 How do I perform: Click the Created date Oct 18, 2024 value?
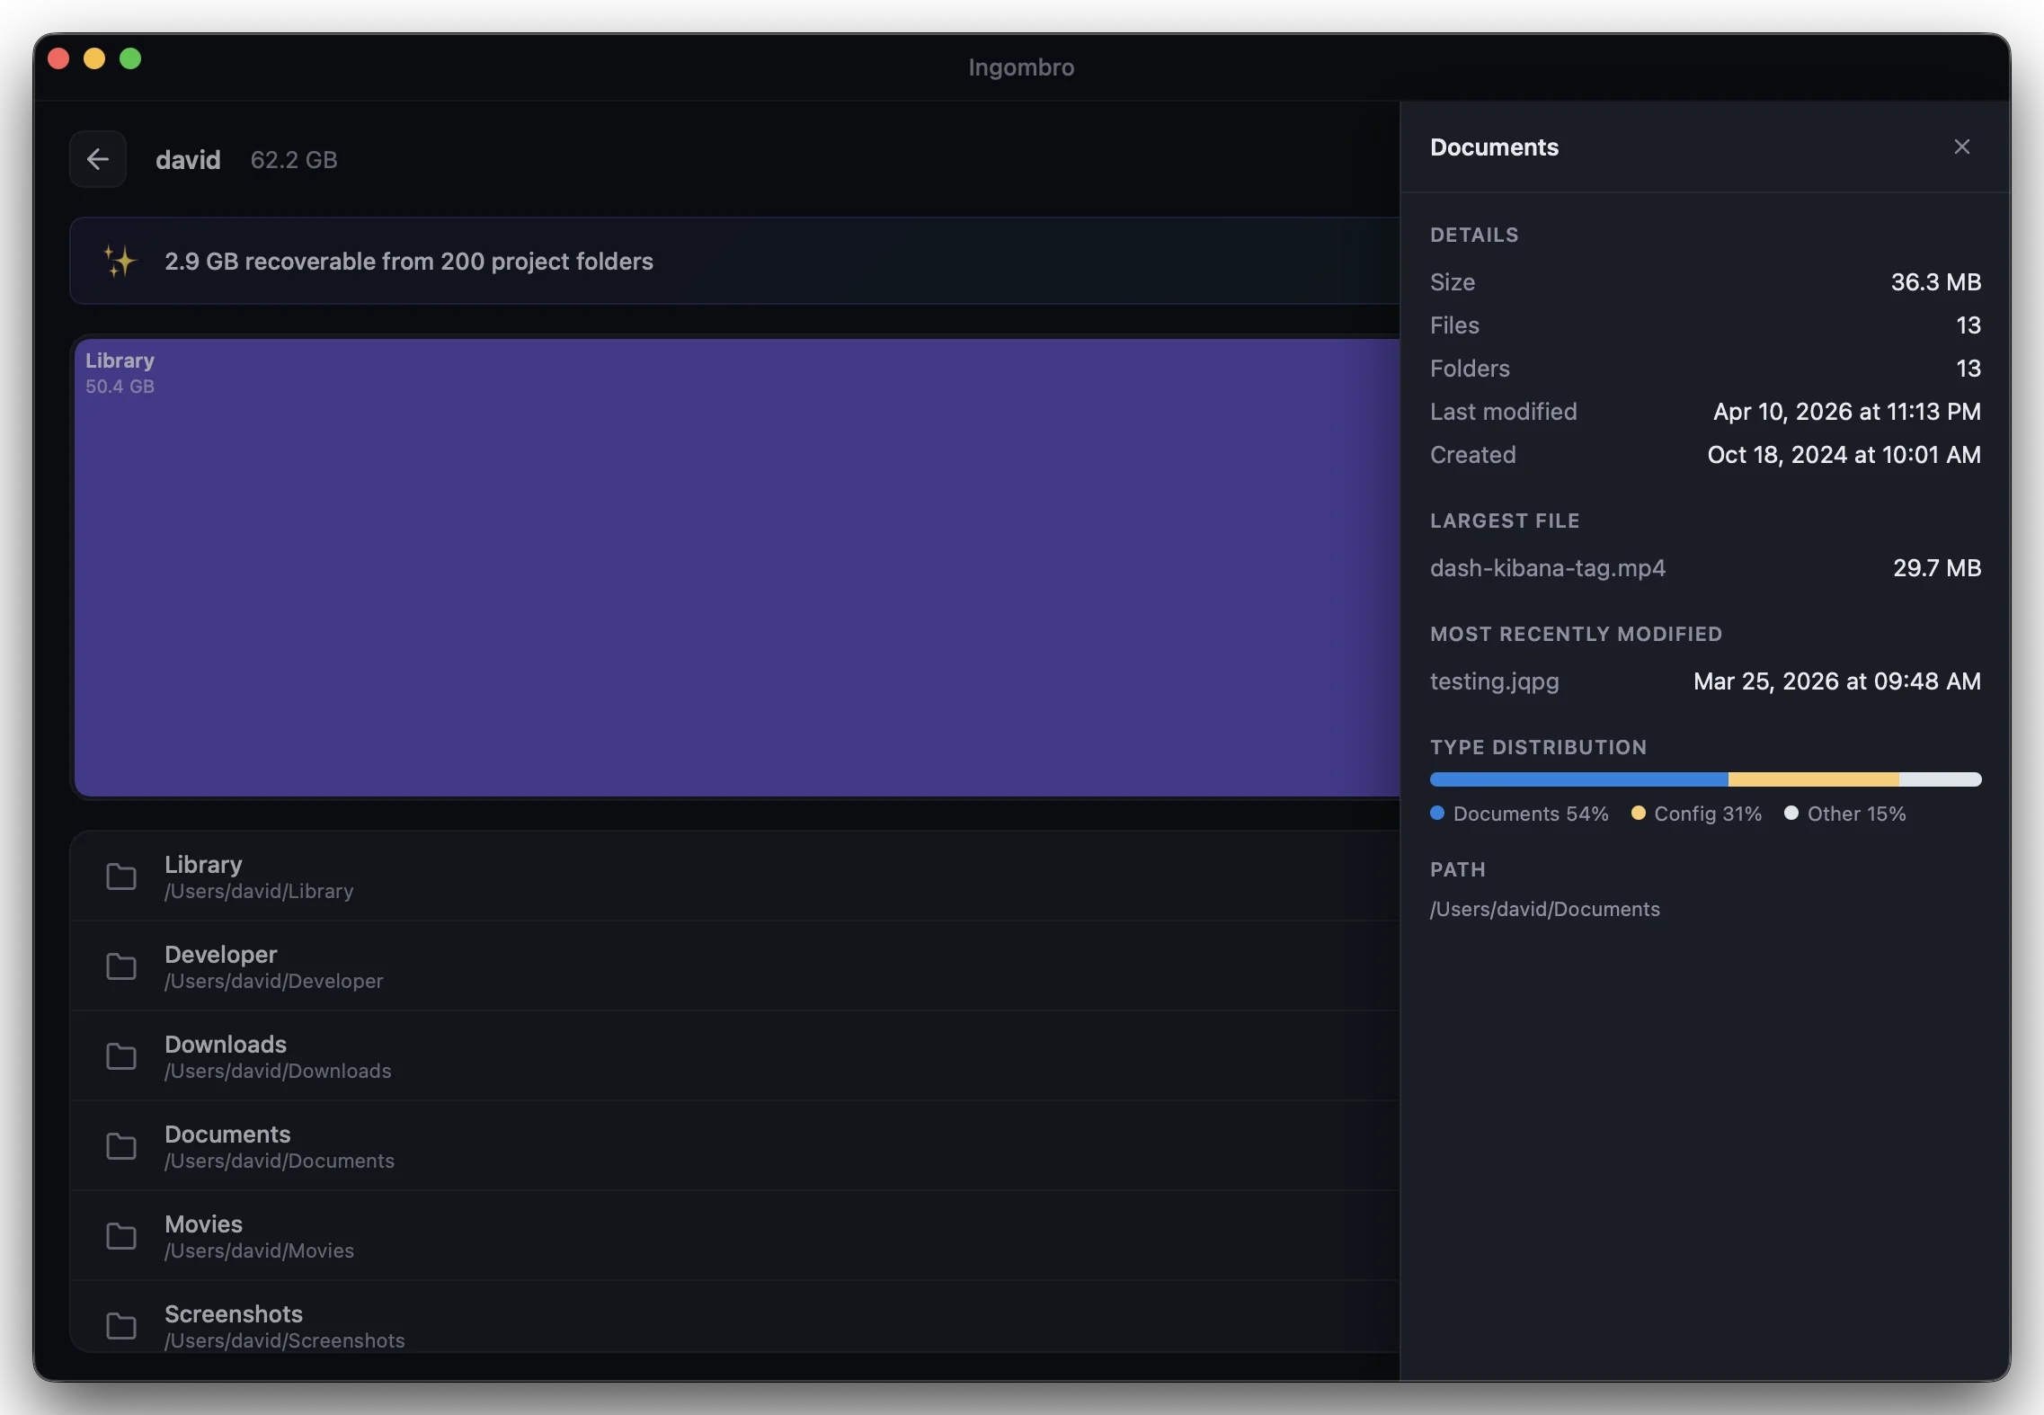pos(1844,455)
